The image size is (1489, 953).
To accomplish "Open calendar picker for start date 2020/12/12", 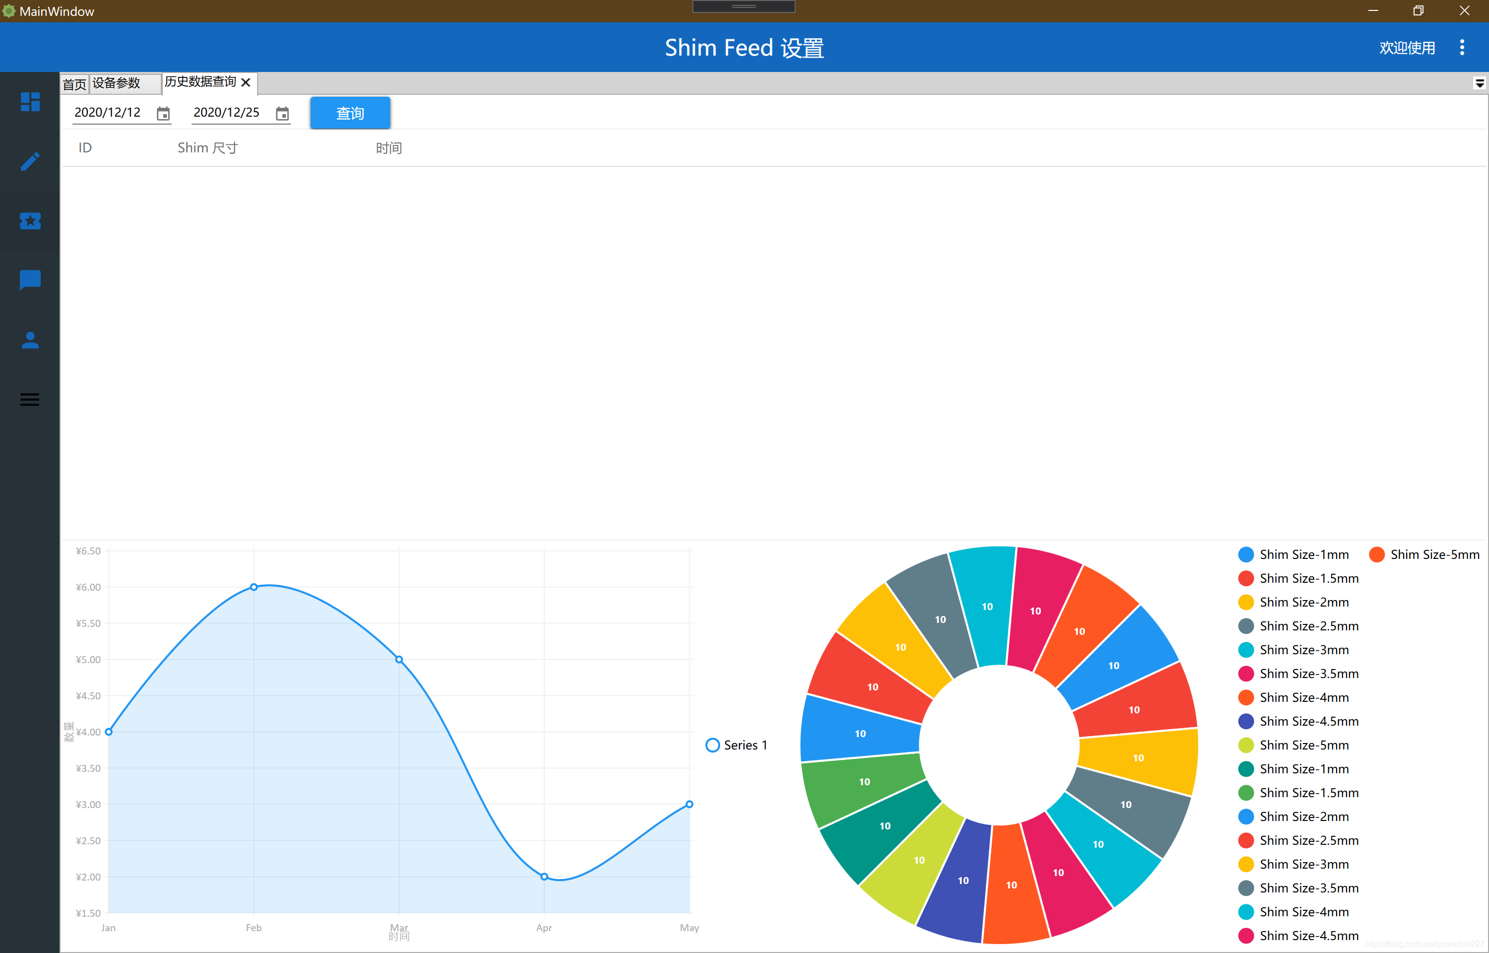I will click(163, 113).
